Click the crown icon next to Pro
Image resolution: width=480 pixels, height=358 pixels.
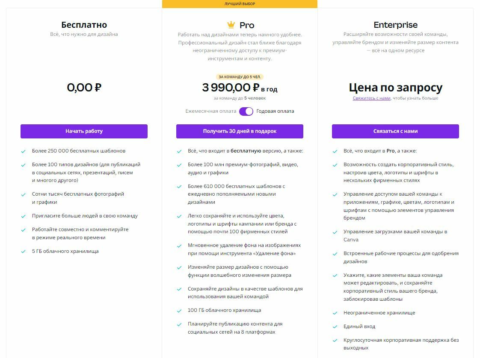(x=231, y=24)
